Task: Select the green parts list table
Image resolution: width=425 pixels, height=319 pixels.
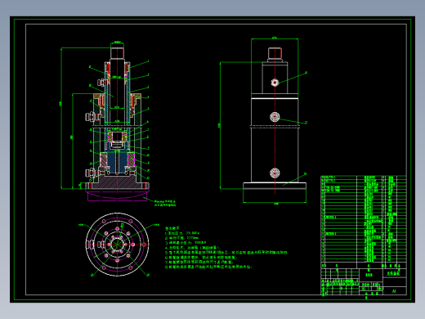Action: pos(364,222)
